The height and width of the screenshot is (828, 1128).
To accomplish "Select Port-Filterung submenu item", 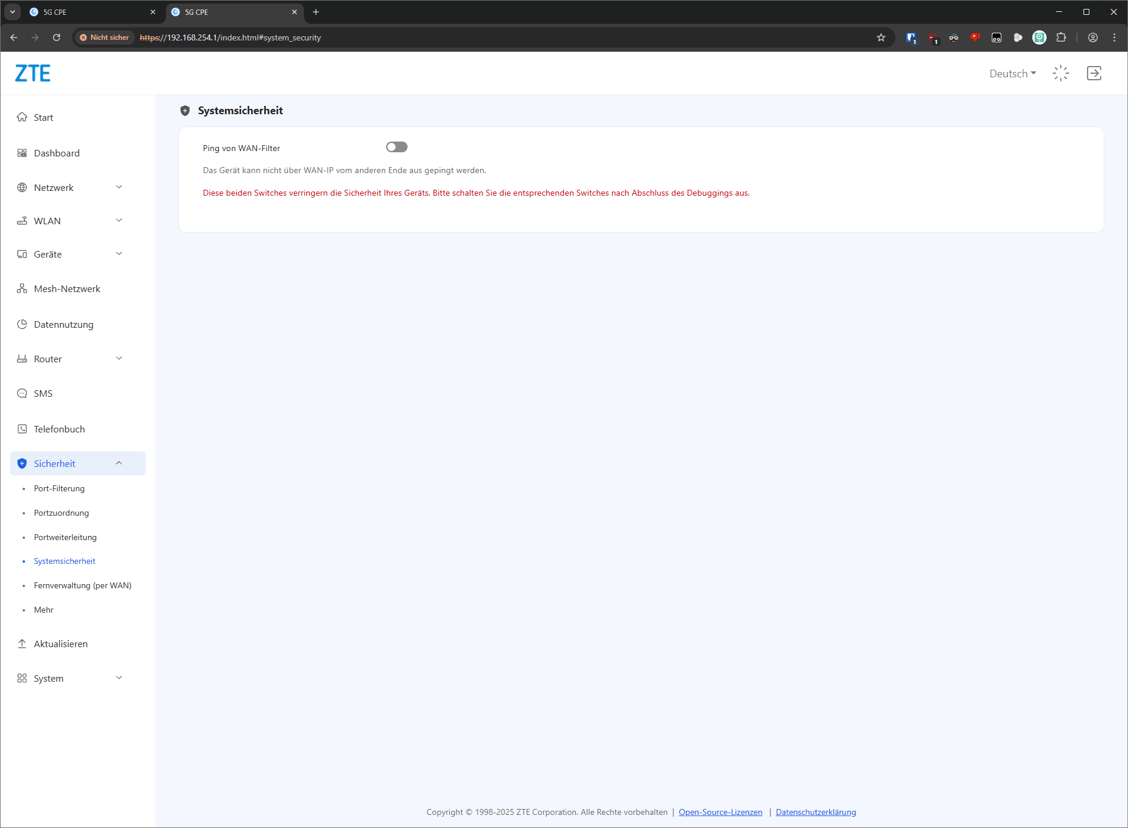I will coord(59,488).
